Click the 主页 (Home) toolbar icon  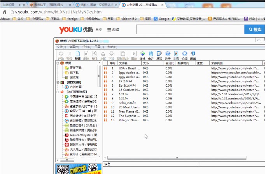[176, 55]
